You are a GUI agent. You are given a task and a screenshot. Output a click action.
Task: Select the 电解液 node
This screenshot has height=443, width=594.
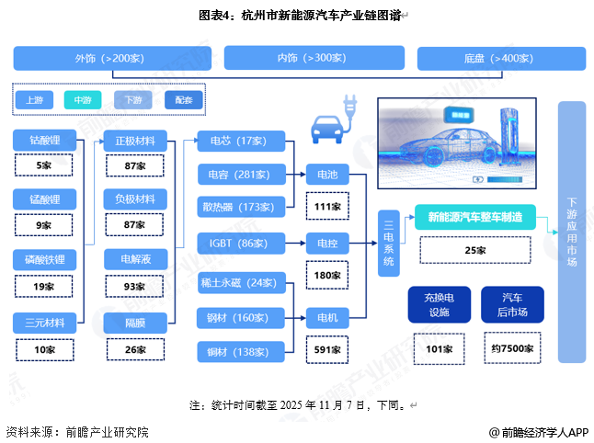[x=134, y=260]
